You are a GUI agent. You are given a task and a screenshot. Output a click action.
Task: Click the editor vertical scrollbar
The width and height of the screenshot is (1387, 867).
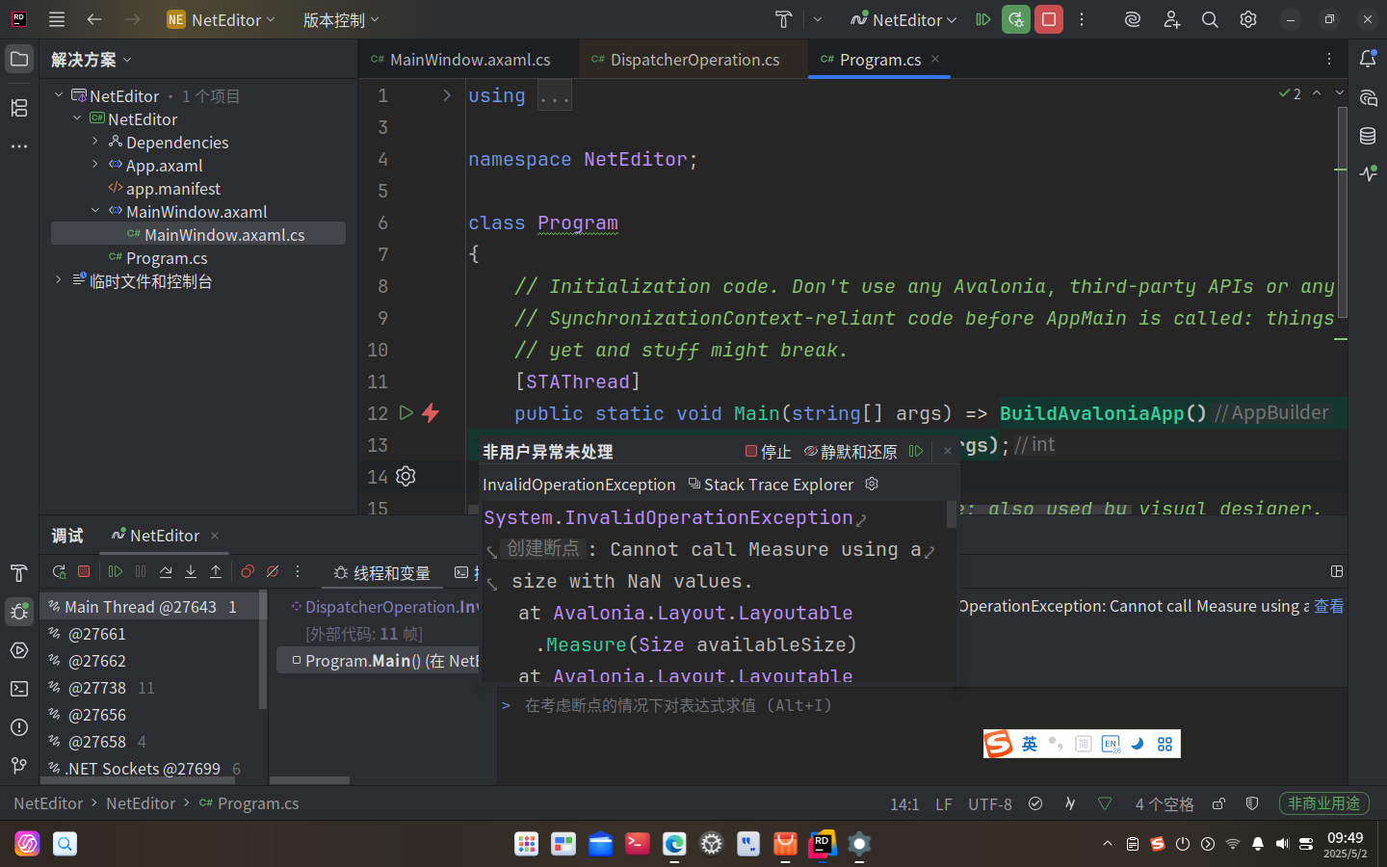tap(1342, 212)
